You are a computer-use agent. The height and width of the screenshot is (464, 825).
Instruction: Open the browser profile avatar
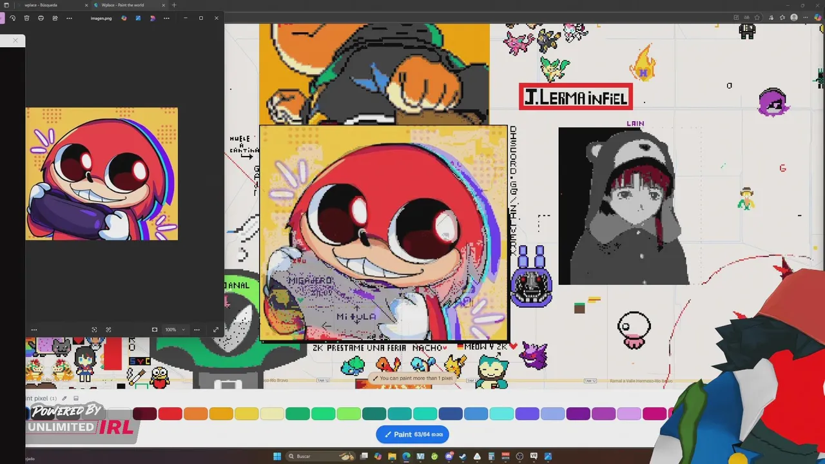(x=794, y=17)
